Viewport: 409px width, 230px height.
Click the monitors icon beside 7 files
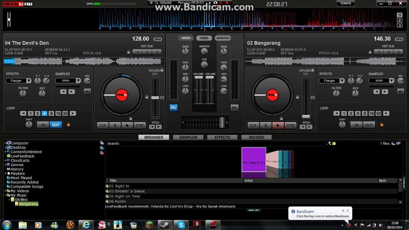point(398,143)
